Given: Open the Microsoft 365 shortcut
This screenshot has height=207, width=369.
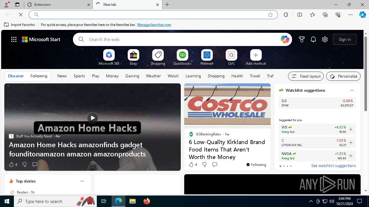Looking at the screenshot, I should coord(109,57).
